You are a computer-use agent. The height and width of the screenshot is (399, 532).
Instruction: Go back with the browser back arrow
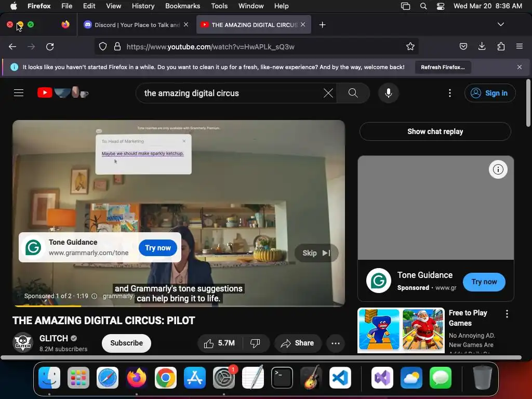click(12, 47)
